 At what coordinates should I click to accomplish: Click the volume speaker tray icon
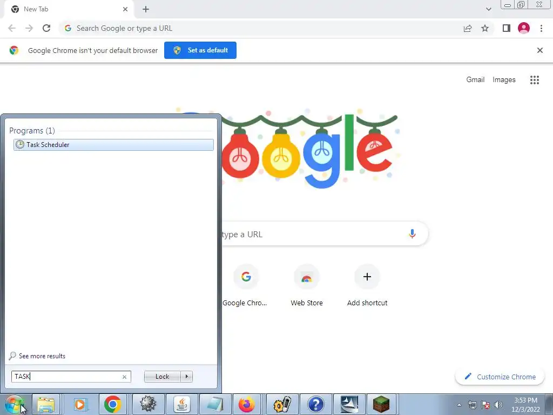[x=498, y=405]
